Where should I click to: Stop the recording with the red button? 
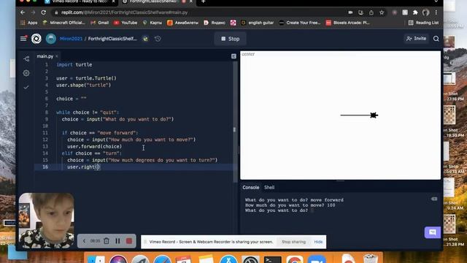[129, 241]
